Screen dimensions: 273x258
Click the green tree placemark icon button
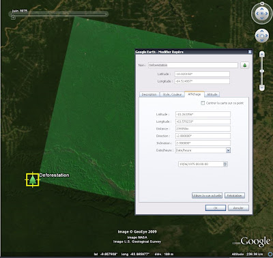click(x=244, y=66)
